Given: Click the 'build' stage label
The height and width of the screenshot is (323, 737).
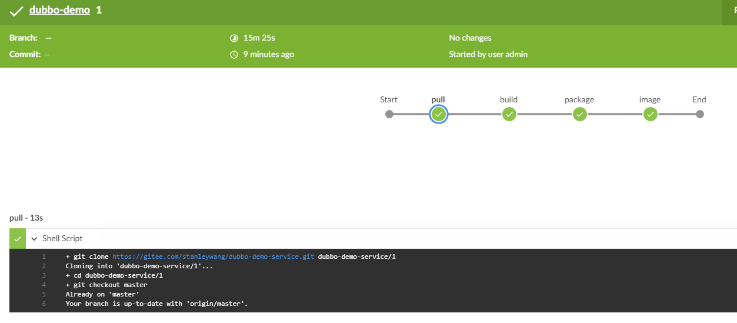Looking at the screenshot, I should 509,99.
